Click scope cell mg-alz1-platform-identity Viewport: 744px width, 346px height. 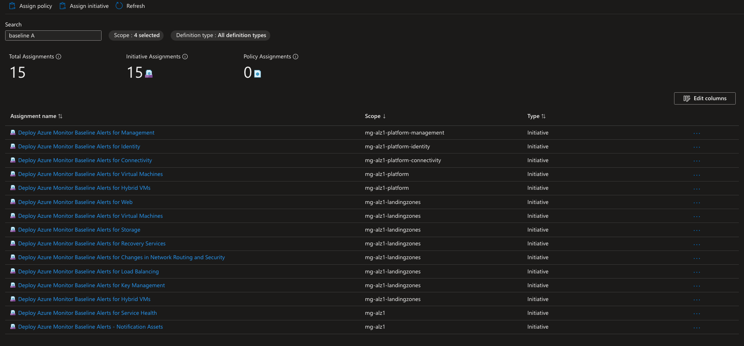click(x=397, y=146)
